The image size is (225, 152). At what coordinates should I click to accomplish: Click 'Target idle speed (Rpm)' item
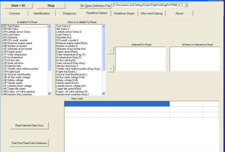click(x=79, y=89)
